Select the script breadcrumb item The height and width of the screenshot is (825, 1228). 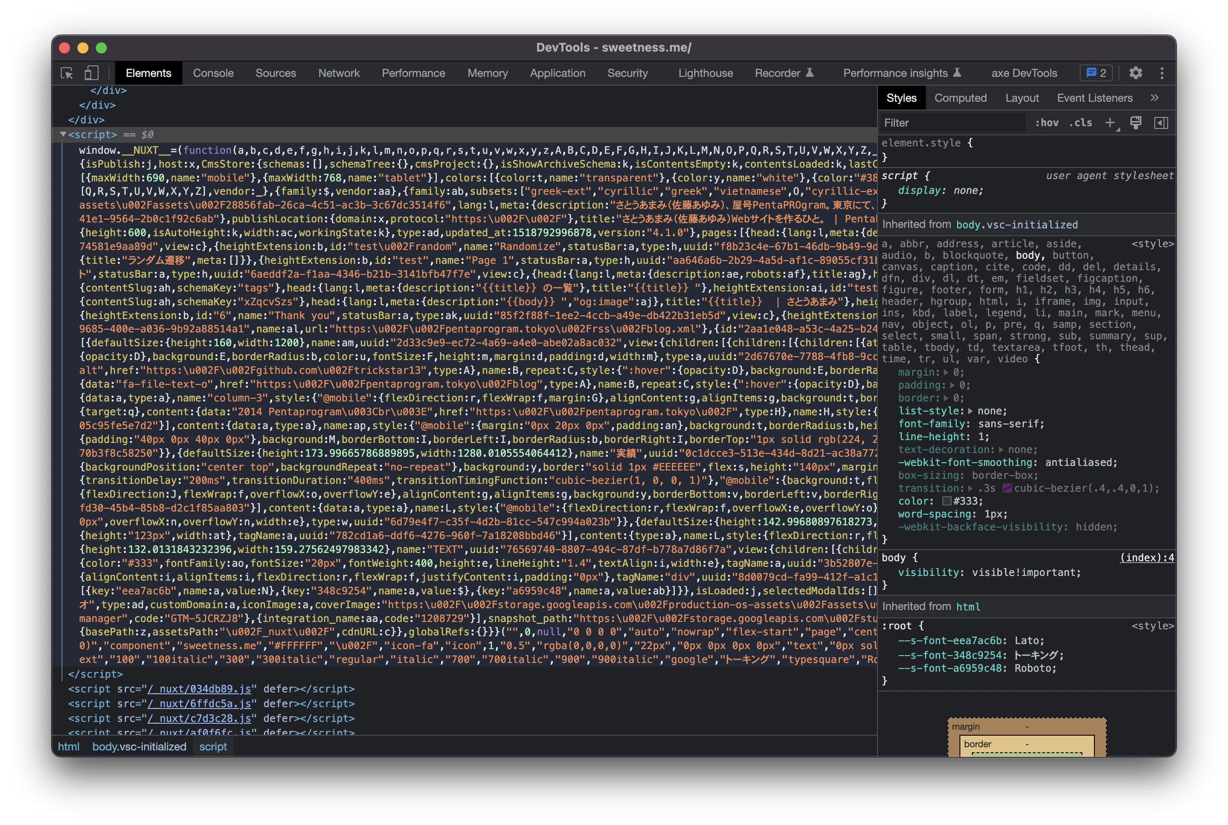point(213,747)
